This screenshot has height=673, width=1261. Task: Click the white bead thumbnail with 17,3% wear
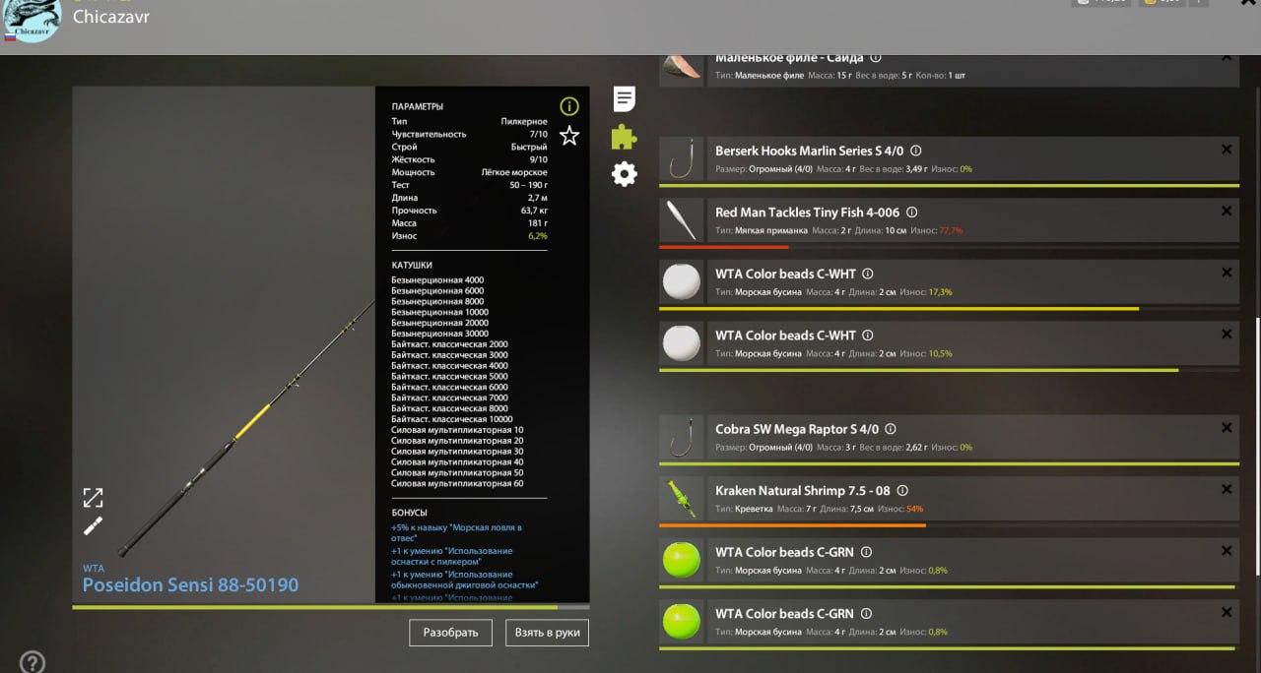[x=681, y=282]
